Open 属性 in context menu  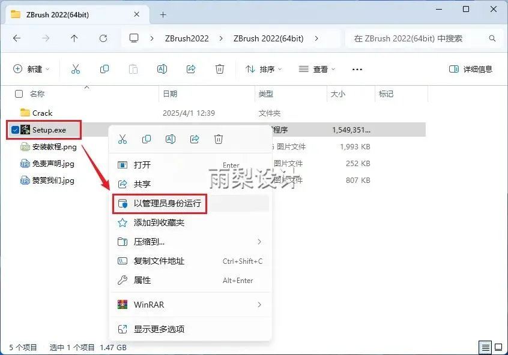(190, 280)
